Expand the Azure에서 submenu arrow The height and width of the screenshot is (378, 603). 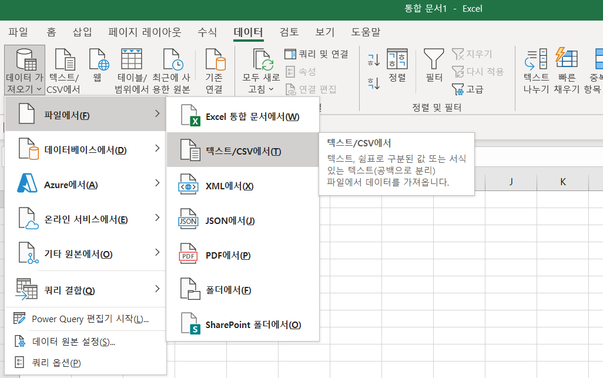pos(157,183)
